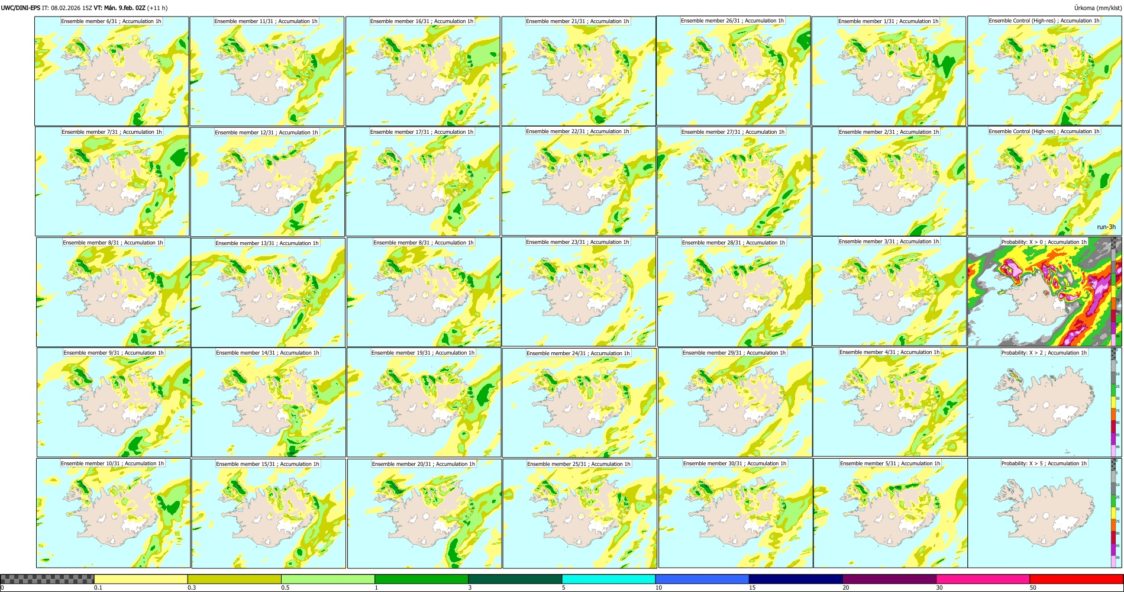The width and height of the screenshot is (1124, 592).
Task: Select the Ensemble member 17/31 panel
Action: (423, 182)
